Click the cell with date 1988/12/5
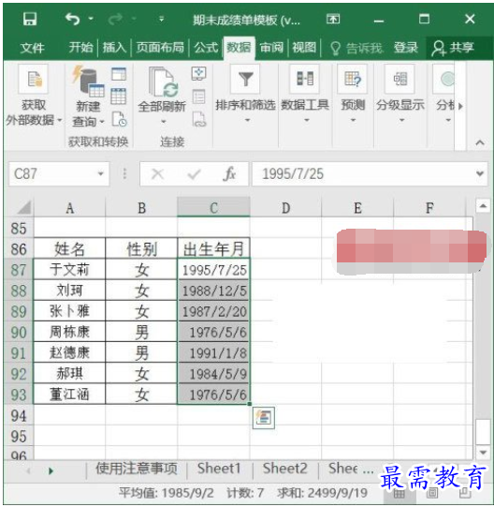494x507 pixels. [213, 291]
